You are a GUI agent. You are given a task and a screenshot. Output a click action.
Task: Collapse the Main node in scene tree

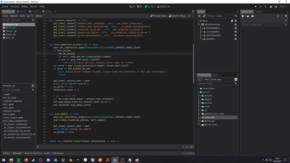[x=198, y=21]
